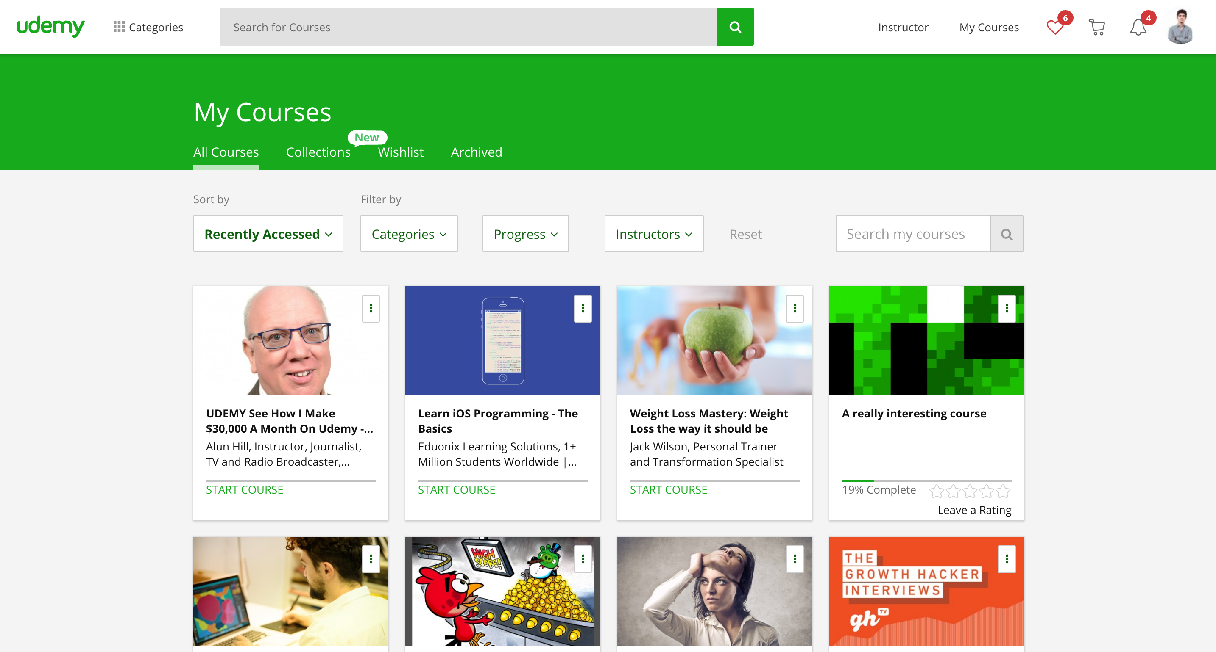Image resolution: width=1216 pixels, height=652 pixels.
Task: Expand the Instructors filter dropdown
Action: 654,234
